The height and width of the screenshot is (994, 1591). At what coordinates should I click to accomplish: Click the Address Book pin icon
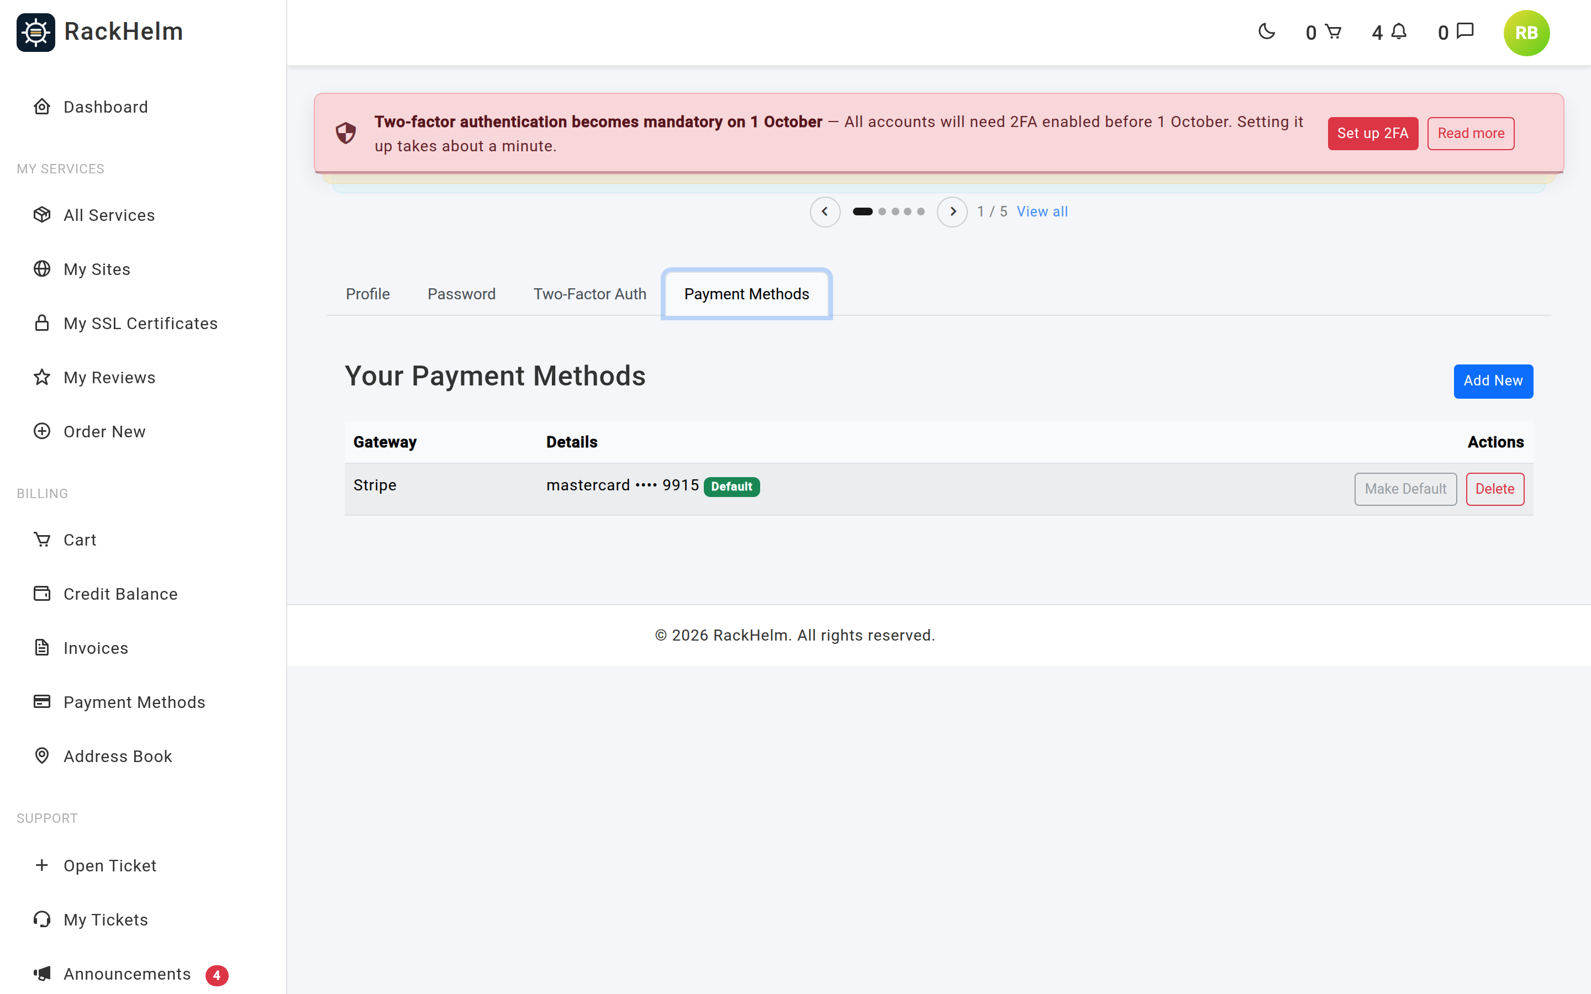click(42, 756)
